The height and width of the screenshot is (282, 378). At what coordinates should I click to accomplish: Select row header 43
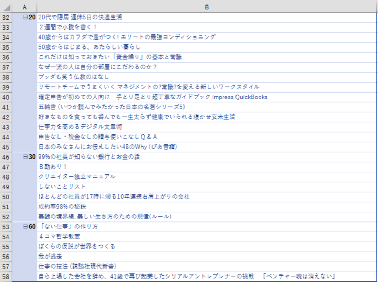click(x=6, y=127)
